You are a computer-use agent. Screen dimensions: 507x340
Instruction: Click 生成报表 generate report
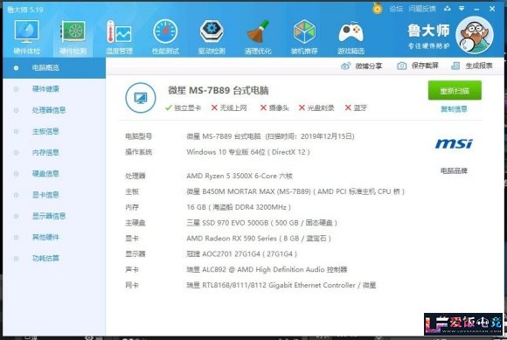pyautogui.click(x=472, y=66)
